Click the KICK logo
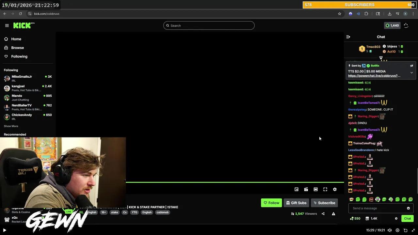Screen dimensions: 418x235 coord(24,25)
